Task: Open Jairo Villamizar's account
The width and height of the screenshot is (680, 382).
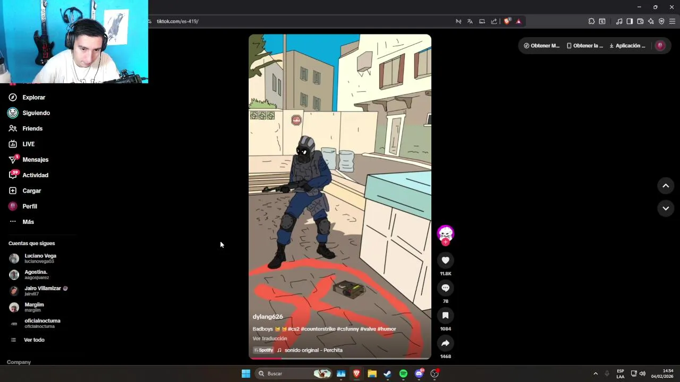Action: coord(39,291)
